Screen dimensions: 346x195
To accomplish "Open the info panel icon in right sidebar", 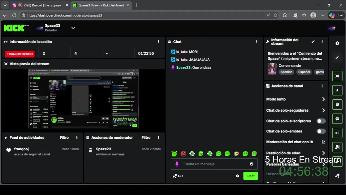I will (x=337, y=43).
